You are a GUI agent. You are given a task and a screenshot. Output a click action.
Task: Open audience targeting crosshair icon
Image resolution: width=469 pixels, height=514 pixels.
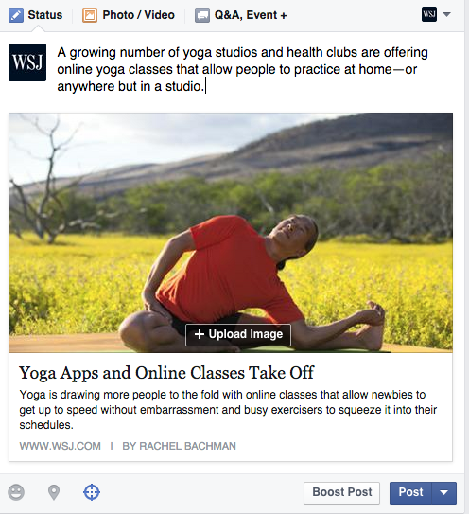pyautogui.click(x=92, y=492)
